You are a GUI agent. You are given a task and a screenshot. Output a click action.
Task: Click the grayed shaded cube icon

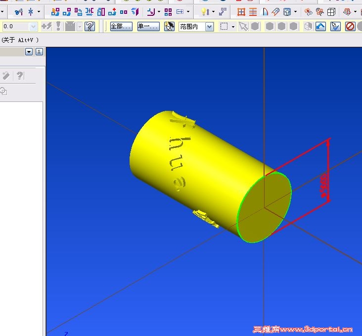[x=308, y=27]
